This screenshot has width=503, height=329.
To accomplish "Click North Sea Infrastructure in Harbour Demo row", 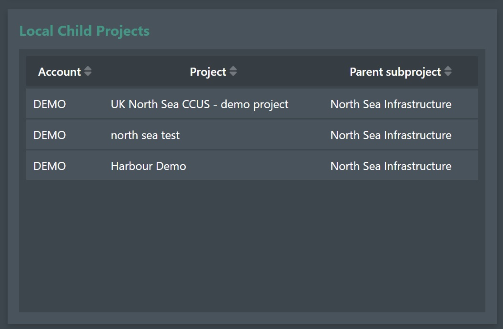I will click(391, 166).
